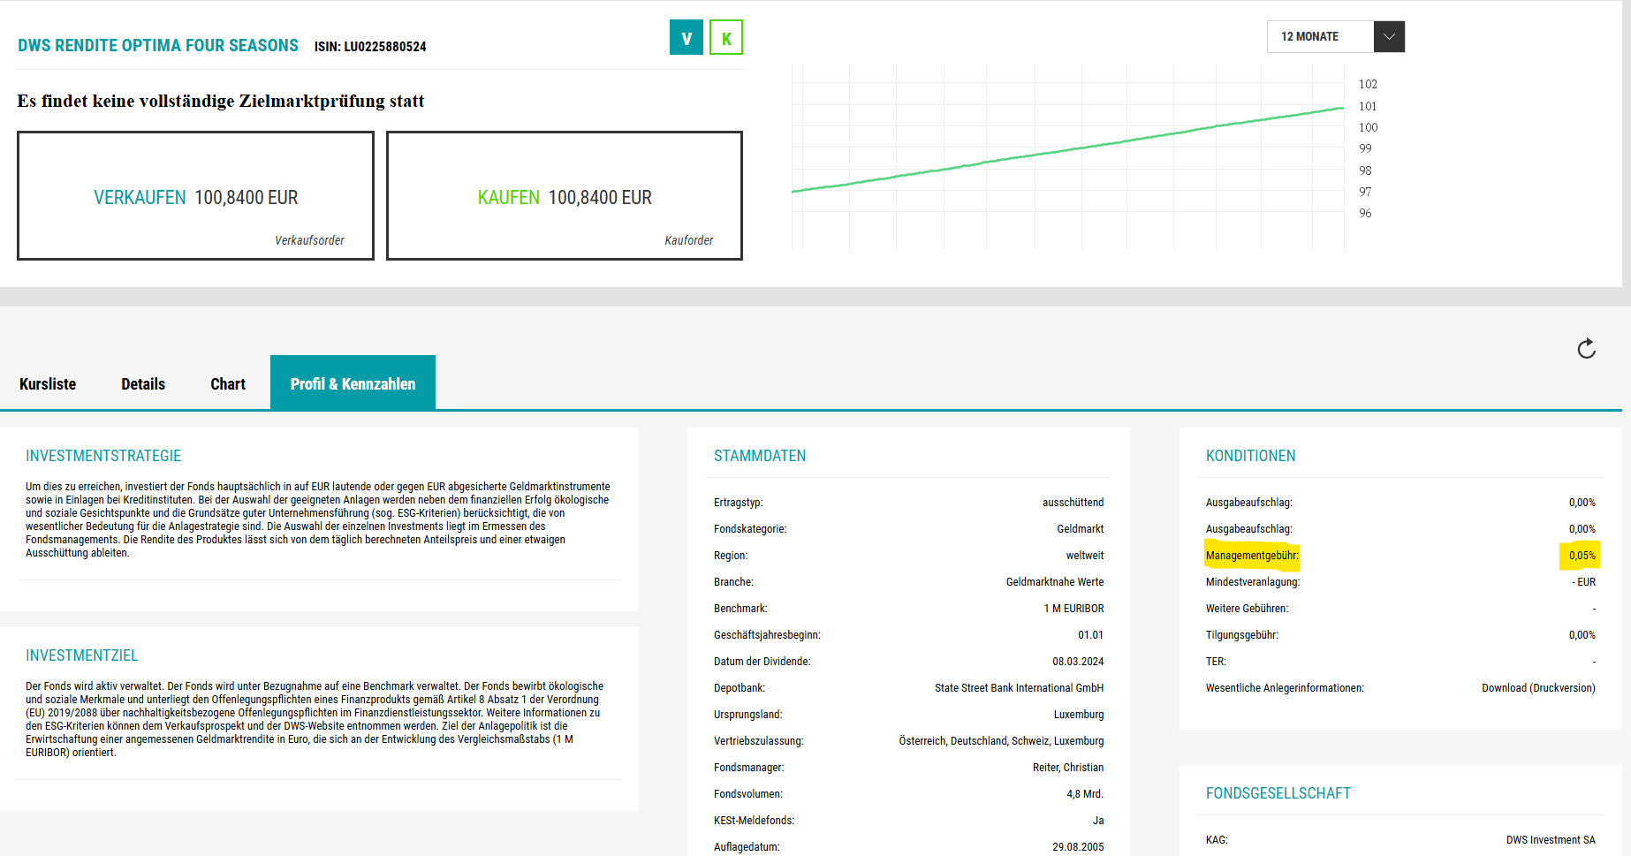Click the Geschäftsjahresbeginn value 01.01
Image resolution: width=1631 pixels, height=856 pixels.
1090,635
